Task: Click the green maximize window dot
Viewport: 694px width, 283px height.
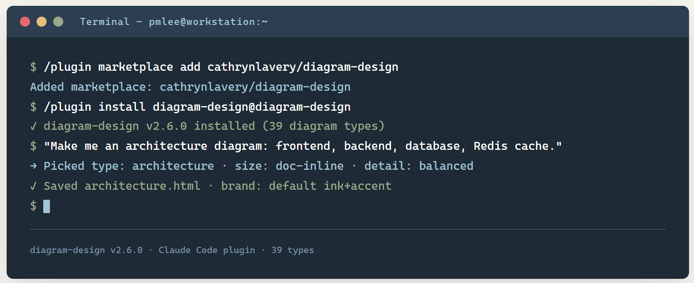Action: tap(58, 22)
